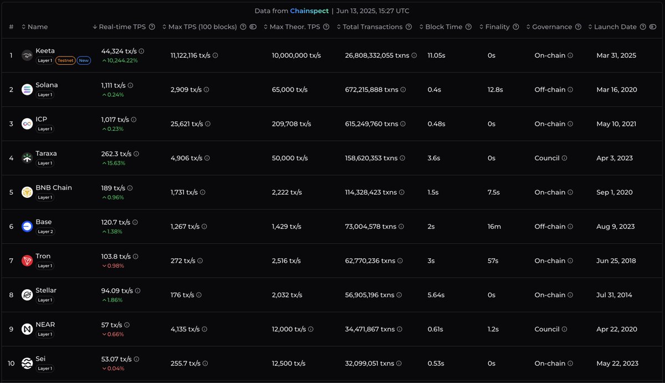
Task: Sort the table by Name column
Action: pyautogui.click(x=34, y=27)
